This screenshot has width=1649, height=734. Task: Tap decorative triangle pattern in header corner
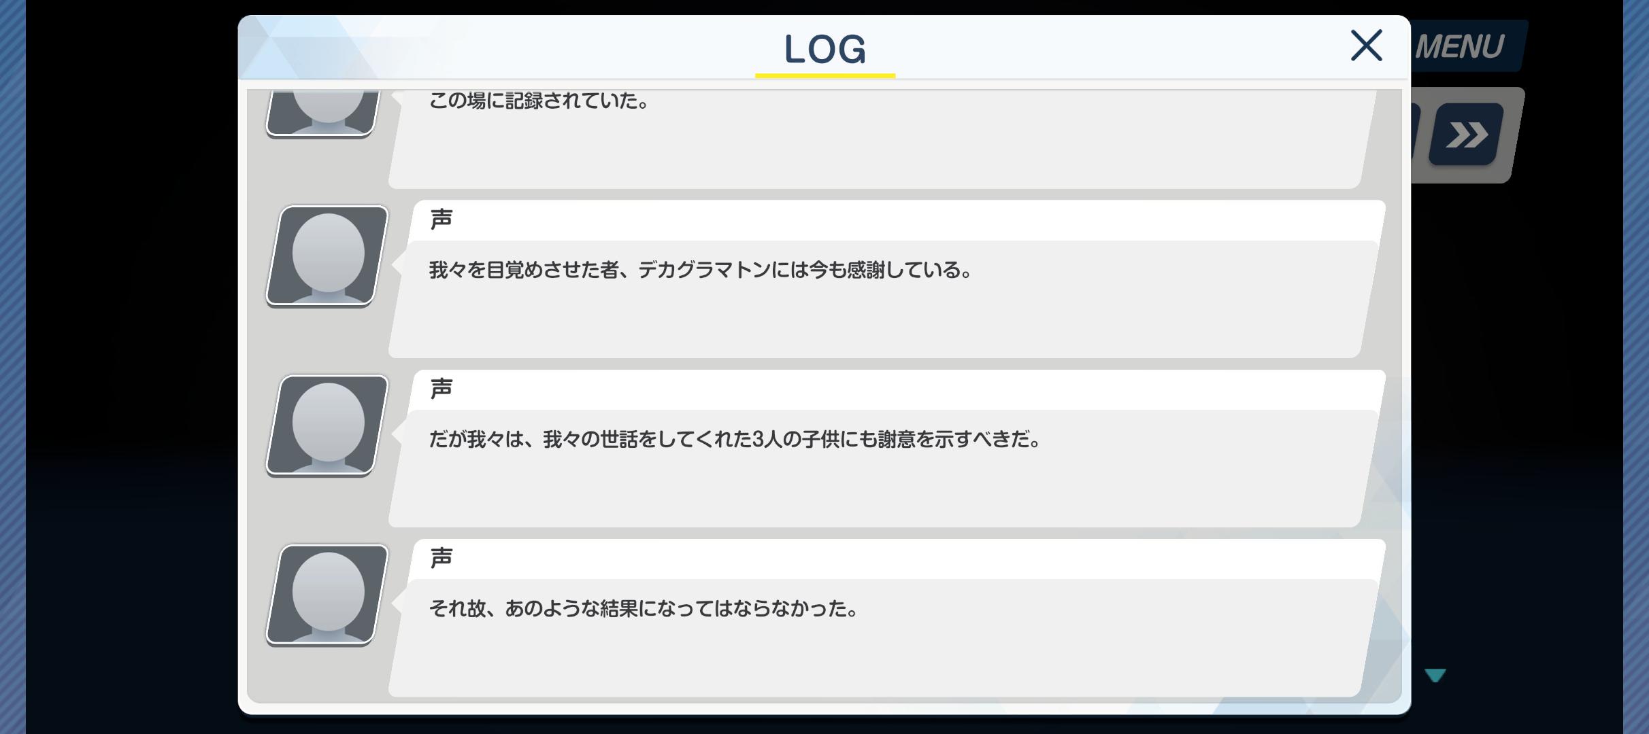pyautogui.click(x=306, y=48)
